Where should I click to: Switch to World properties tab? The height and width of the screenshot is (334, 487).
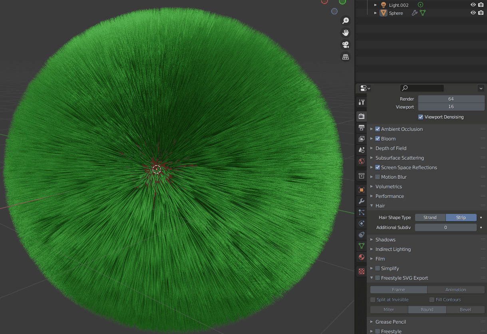(362, 161)
